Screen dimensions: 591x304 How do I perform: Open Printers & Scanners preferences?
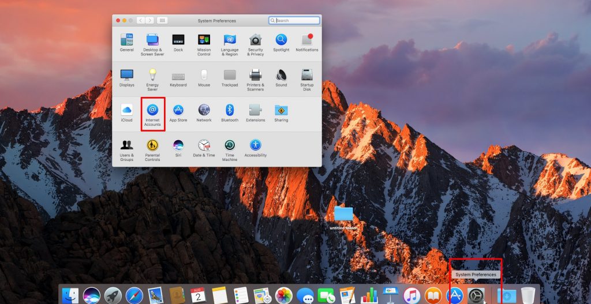[255, 80]
